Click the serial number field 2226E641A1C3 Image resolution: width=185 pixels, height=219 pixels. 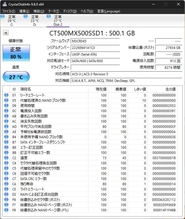(x=95, y=48)
